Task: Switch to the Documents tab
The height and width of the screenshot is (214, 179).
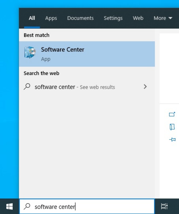Action: [80, 18]
